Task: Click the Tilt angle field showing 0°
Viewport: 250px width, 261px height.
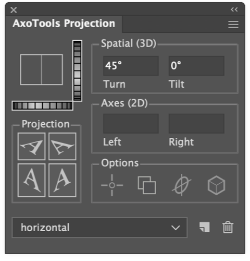Action: (196, 66)
